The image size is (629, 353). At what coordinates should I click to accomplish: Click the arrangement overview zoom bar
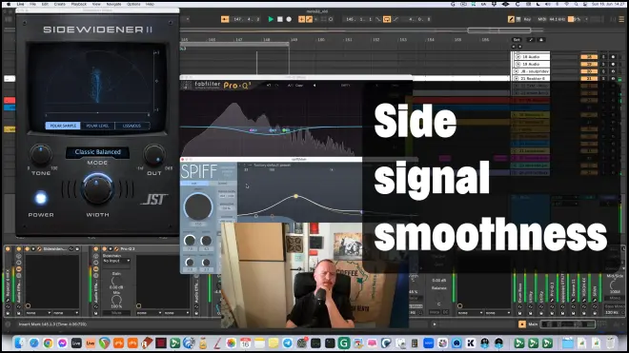tap(499, 30)
